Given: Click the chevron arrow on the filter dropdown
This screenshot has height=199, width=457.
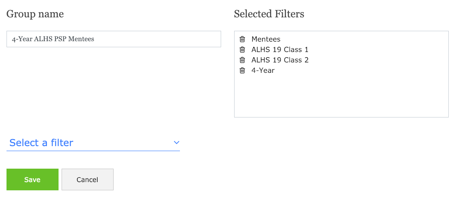Looking at the screenshot, I should [176, 143].
